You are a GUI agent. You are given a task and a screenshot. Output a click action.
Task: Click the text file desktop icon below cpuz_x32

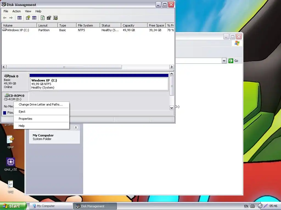(x=10, y=184)
